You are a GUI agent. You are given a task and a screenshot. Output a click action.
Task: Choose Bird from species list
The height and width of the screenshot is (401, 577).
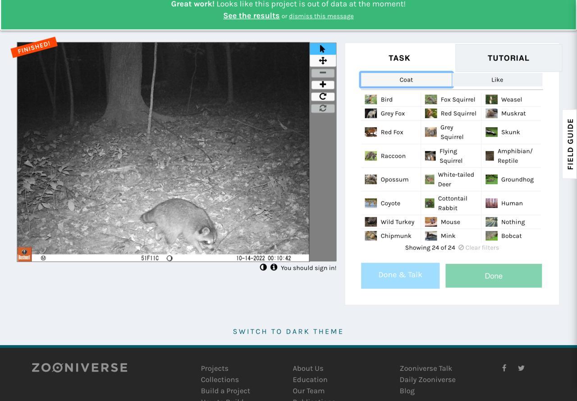(x=391, y=99)
